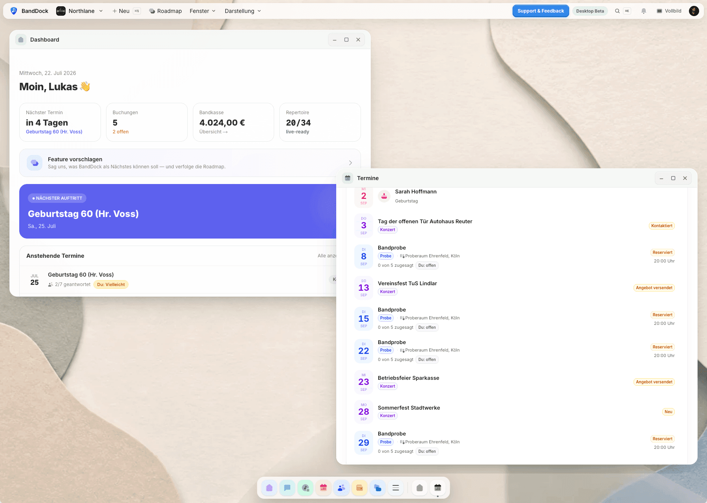Toggle Du: offen for the 22 Sep Bandprobe
Image resolution: width=707 pixels, height=503 pixels.
pos(427,360)
